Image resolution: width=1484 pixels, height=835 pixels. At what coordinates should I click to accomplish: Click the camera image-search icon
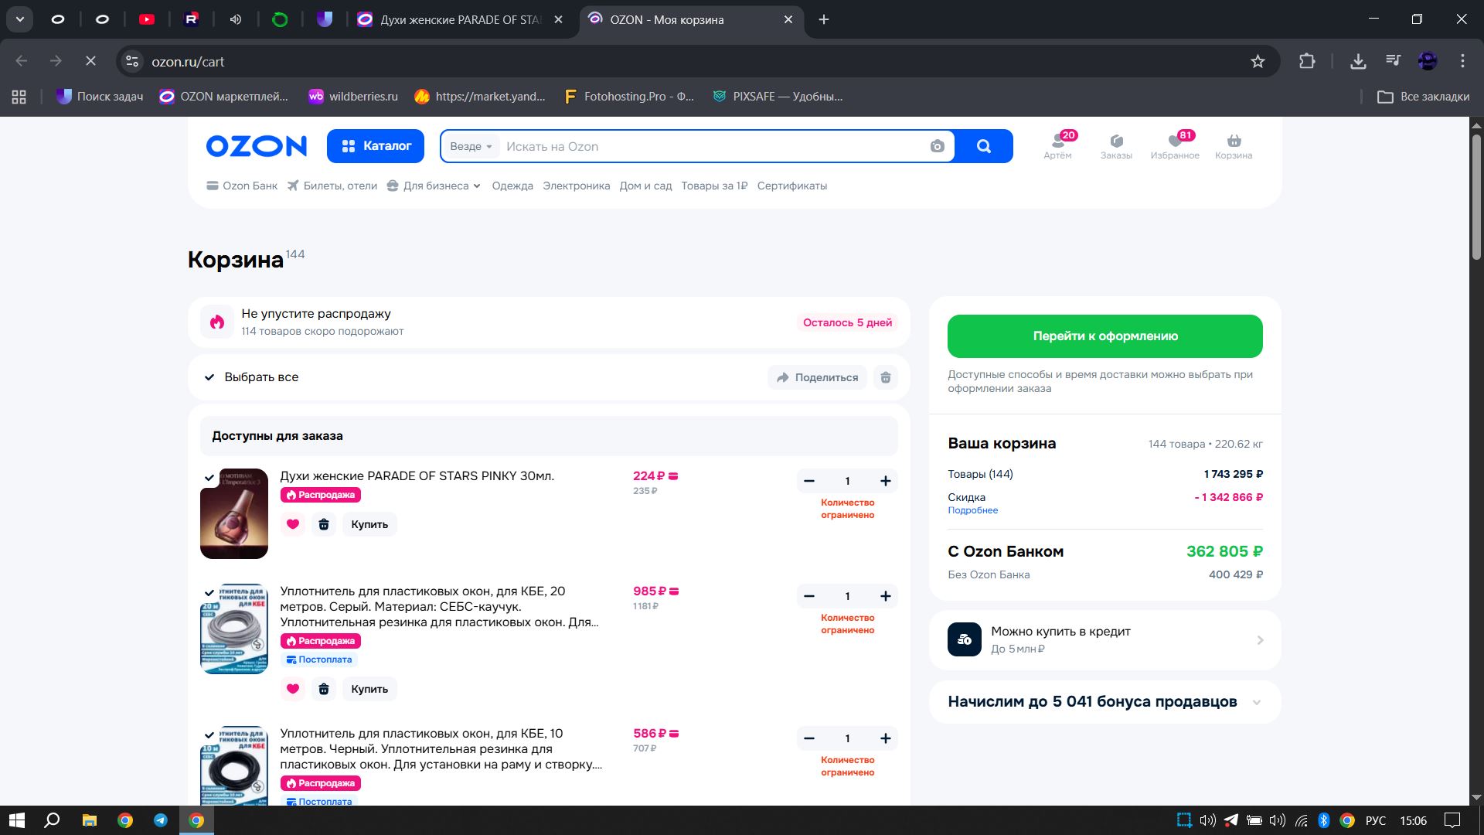coord(937,146)
